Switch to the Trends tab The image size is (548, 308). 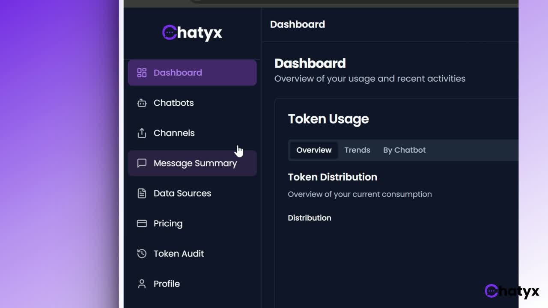357,150
